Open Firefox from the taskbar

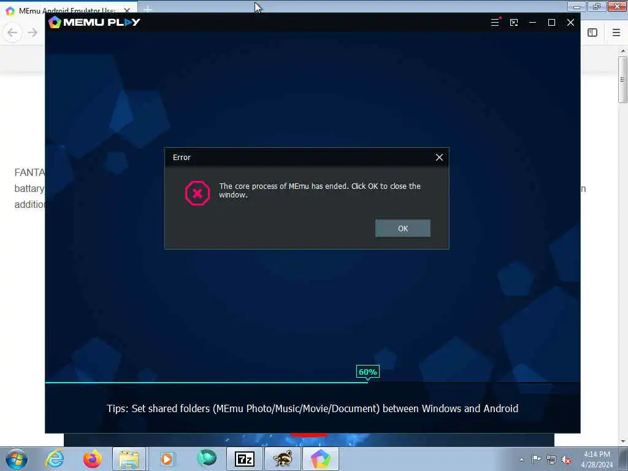pos(92,459)
